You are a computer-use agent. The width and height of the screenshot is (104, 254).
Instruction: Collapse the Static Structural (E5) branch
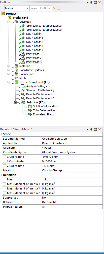pyautogui.click(x=9, y=82)
